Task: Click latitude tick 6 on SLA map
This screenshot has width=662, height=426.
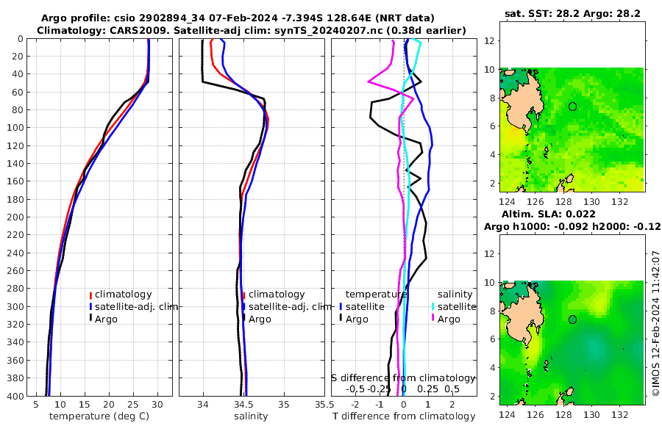Action: point(492,339)
